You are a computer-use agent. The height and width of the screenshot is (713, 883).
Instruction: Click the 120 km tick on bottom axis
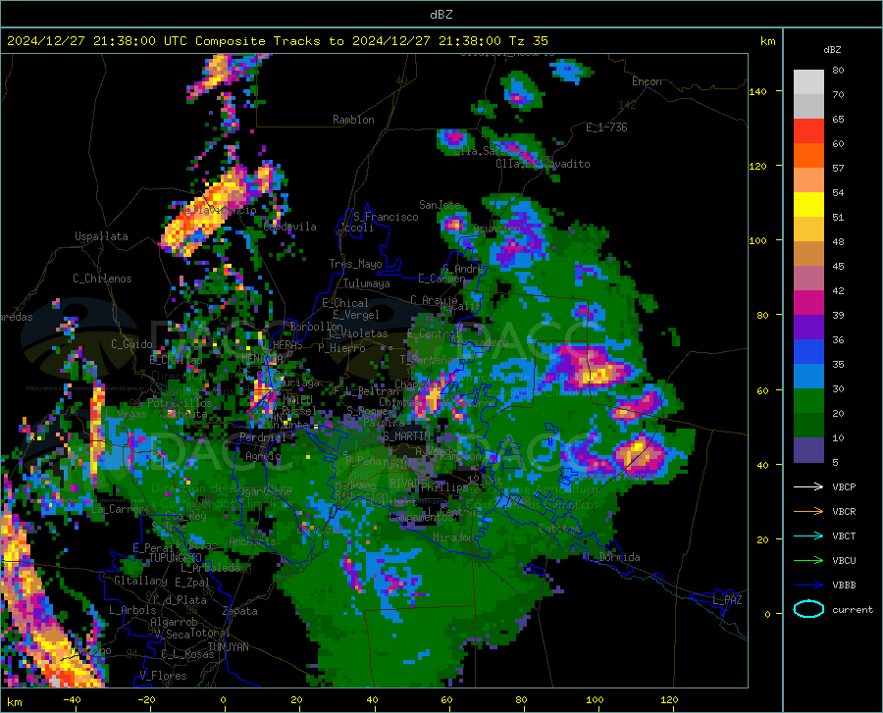click(x=669, y=699)
